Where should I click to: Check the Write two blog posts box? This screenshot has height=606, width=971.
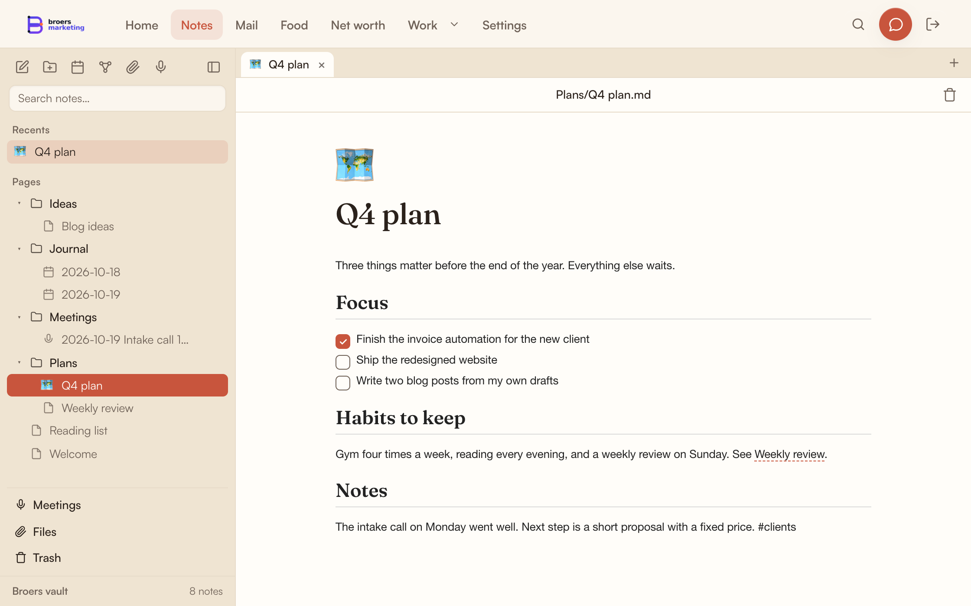[343, 383]
